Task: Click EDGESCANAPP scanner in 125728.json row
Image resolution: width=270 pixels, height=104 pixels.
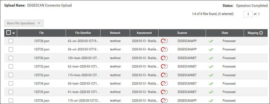Action: coord(187,41)
